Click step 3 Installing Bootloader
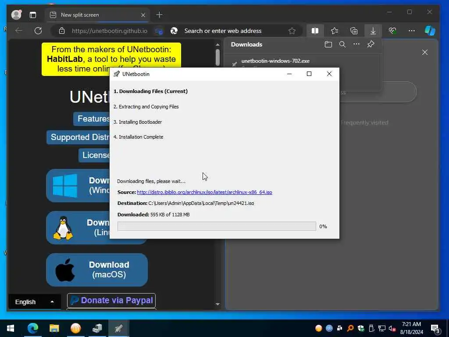The width and height of the screenshot is (449, 337). pyautogui.click(x=138, y=122)
